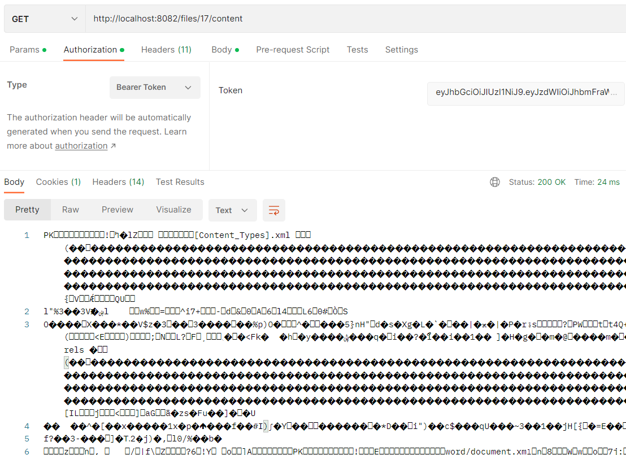Click the Token input field
Screen dimensions: 626x455
(x=525, y=93)
